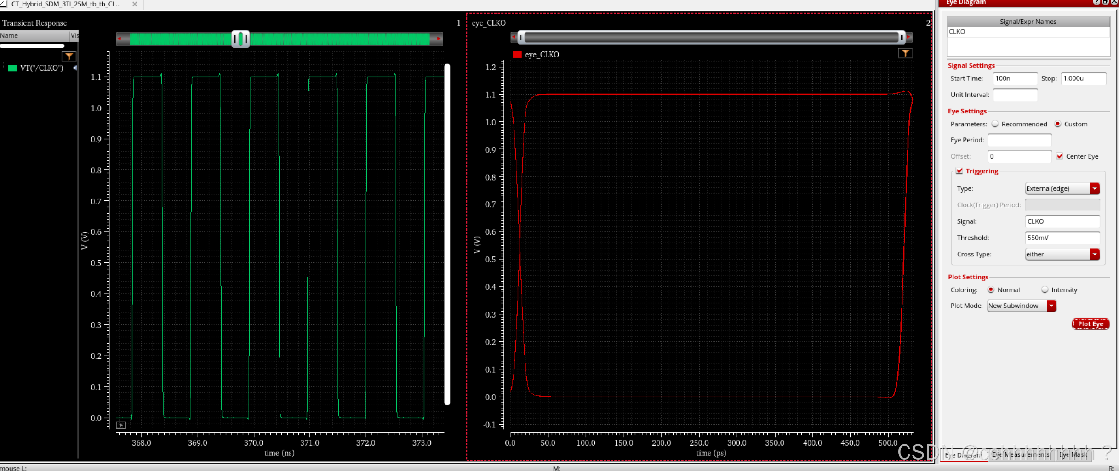Image resolution: width=1119 pixels, height=471 pixels.
Task: Toggle the Center Eye checkbox
Action: tap(1060, 156)
